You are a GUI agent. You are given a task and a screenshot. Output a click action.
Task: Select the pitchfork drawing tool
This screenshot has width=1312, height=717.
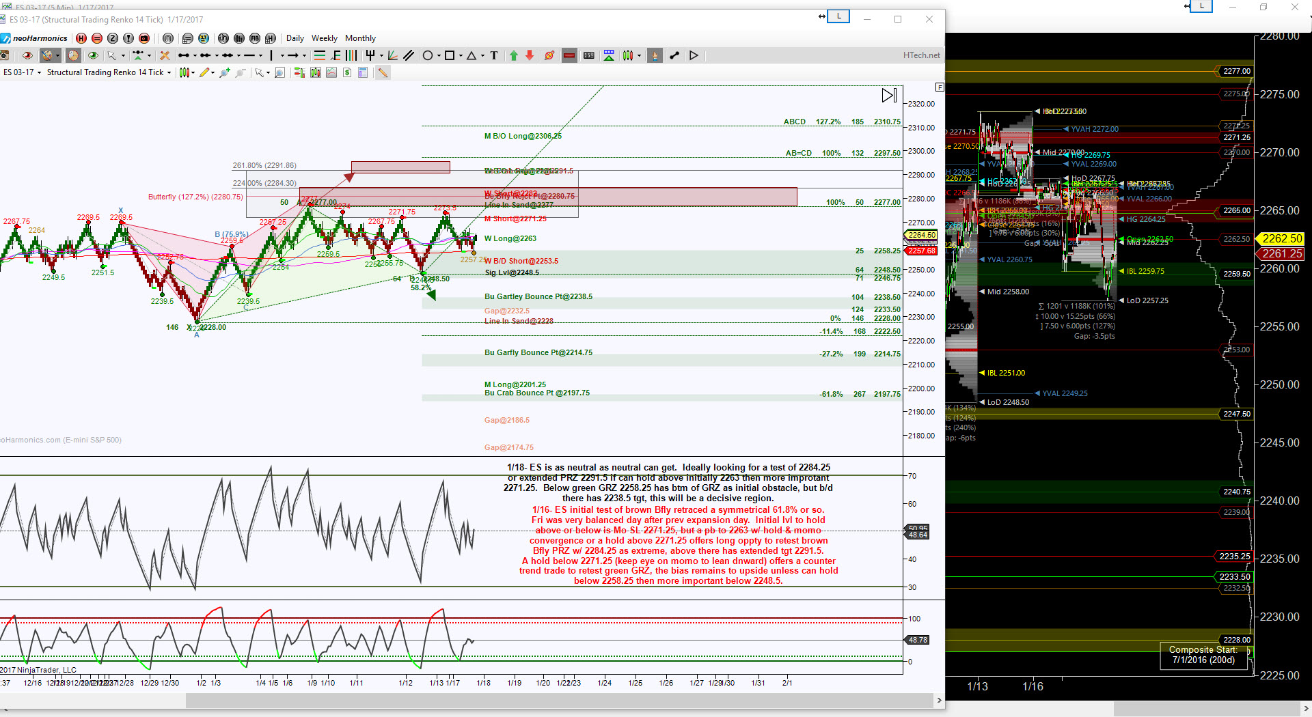370,56
